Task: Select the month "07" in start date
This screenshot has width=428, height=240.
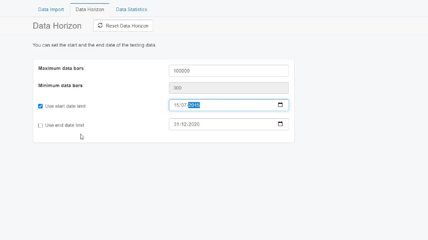Action: click(x=184, y=105)
